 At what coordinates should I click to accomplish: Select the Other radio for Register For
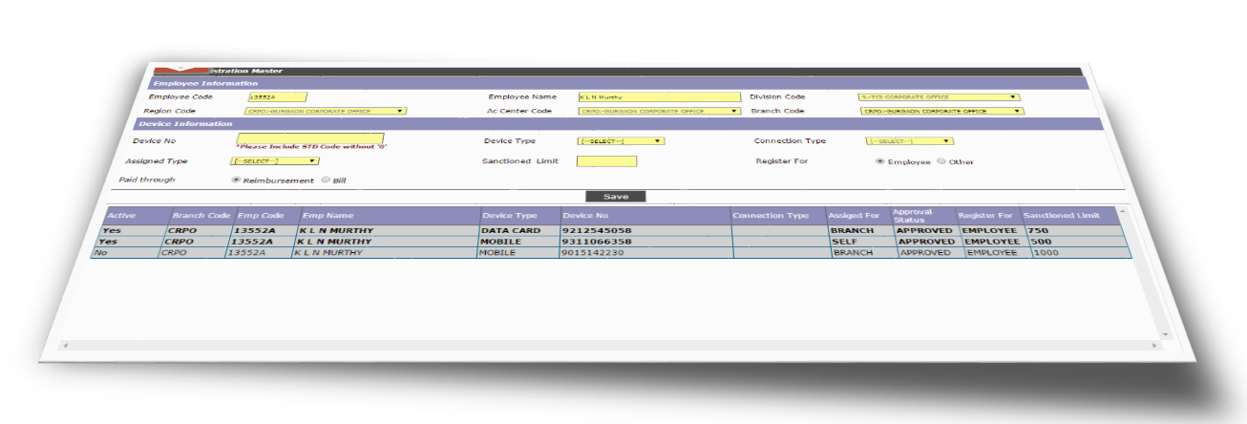click(941, 161)
